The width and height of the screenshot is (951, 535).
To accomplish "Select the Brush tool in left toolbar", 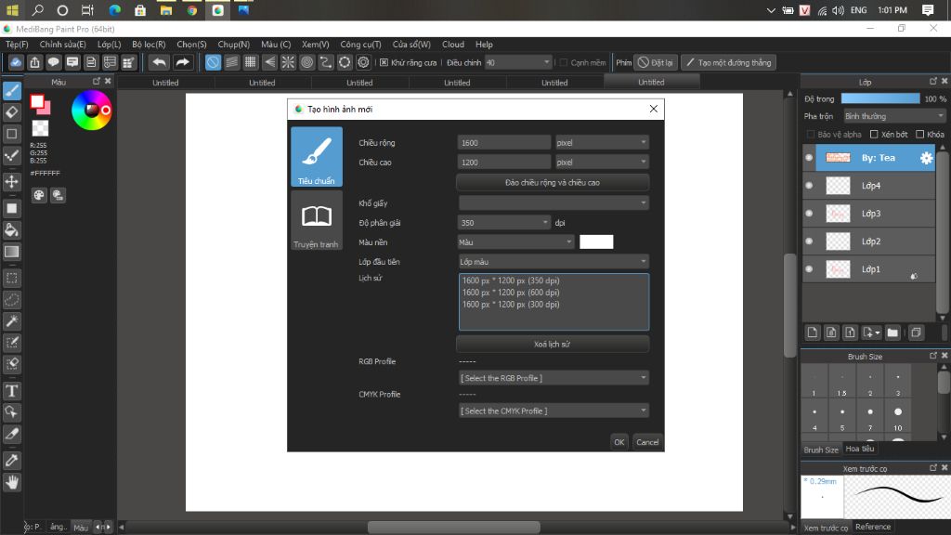I will pos(11,91).
